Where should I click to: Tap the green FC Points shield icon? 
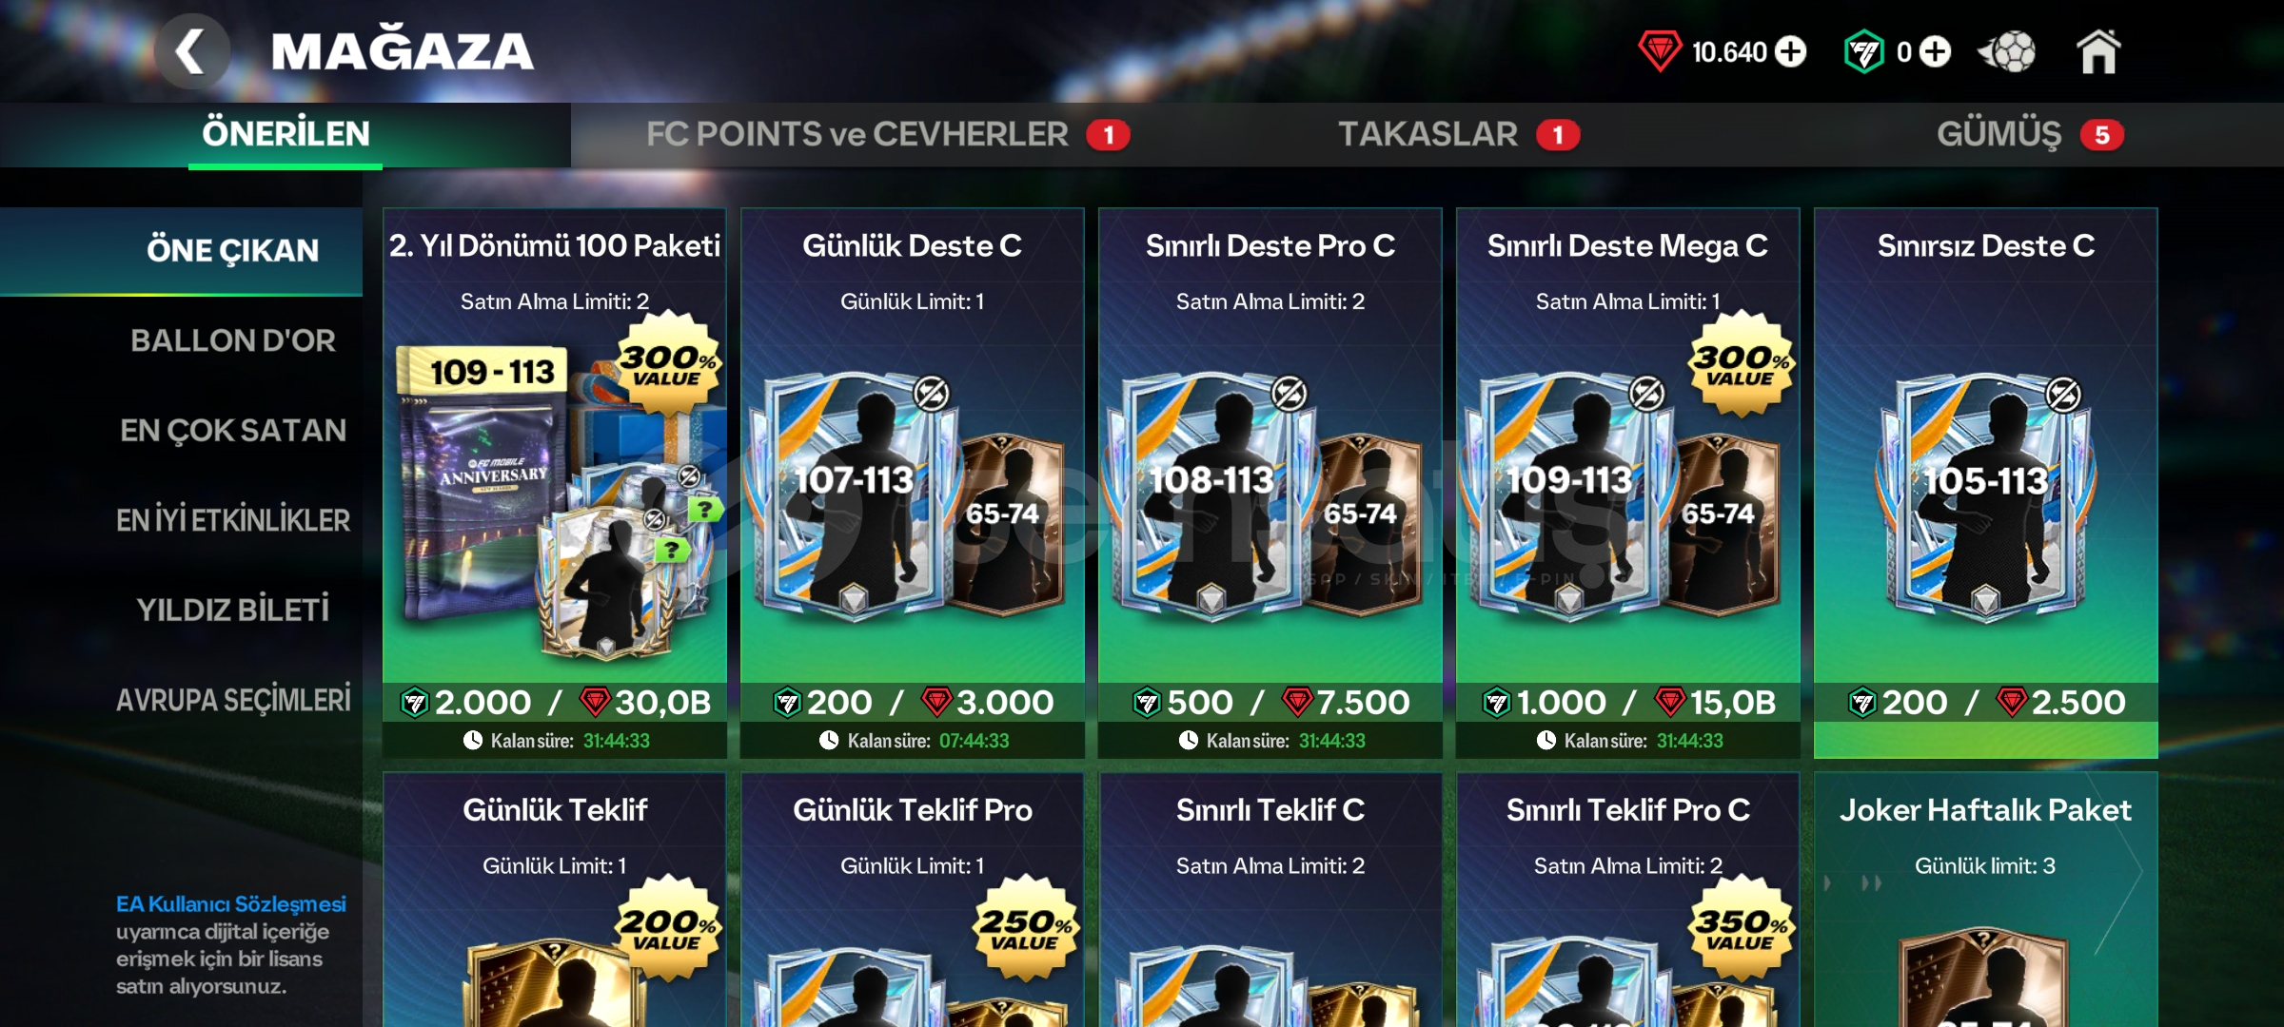pos(1863,51)
